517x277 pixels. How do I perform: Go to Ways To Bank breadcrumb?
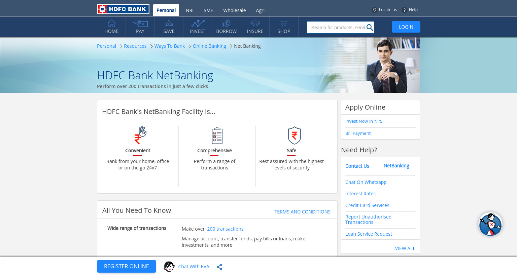(170, 46)
